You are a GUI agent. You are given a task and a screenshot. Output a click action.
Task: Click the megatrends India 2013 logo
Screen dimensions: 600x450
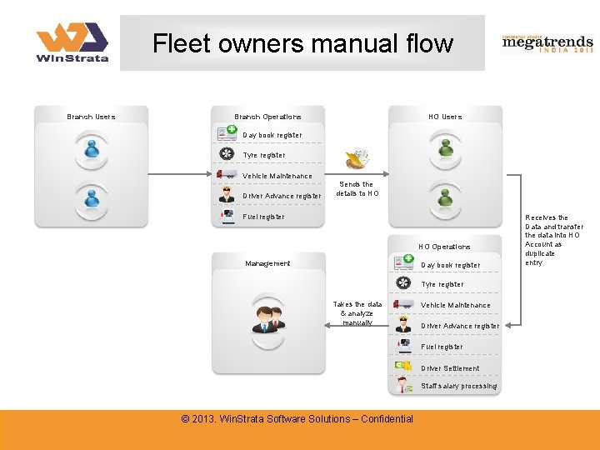point(547,44)
